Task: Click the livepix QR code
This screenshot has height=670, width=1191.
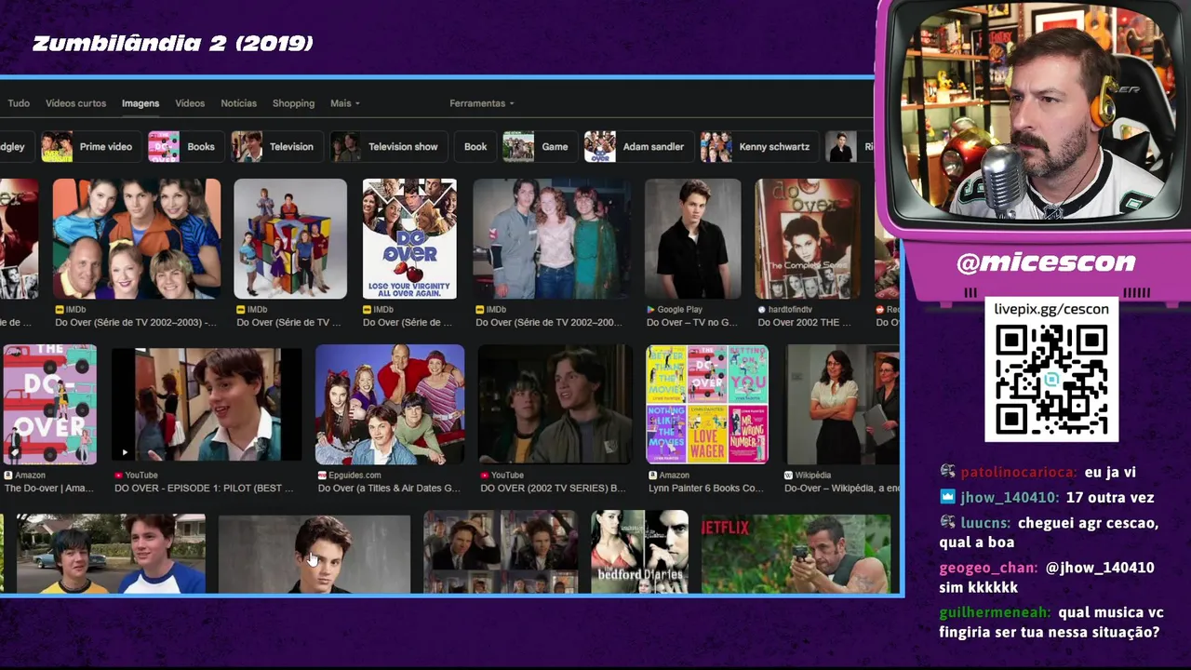Action: point(1051,379)
